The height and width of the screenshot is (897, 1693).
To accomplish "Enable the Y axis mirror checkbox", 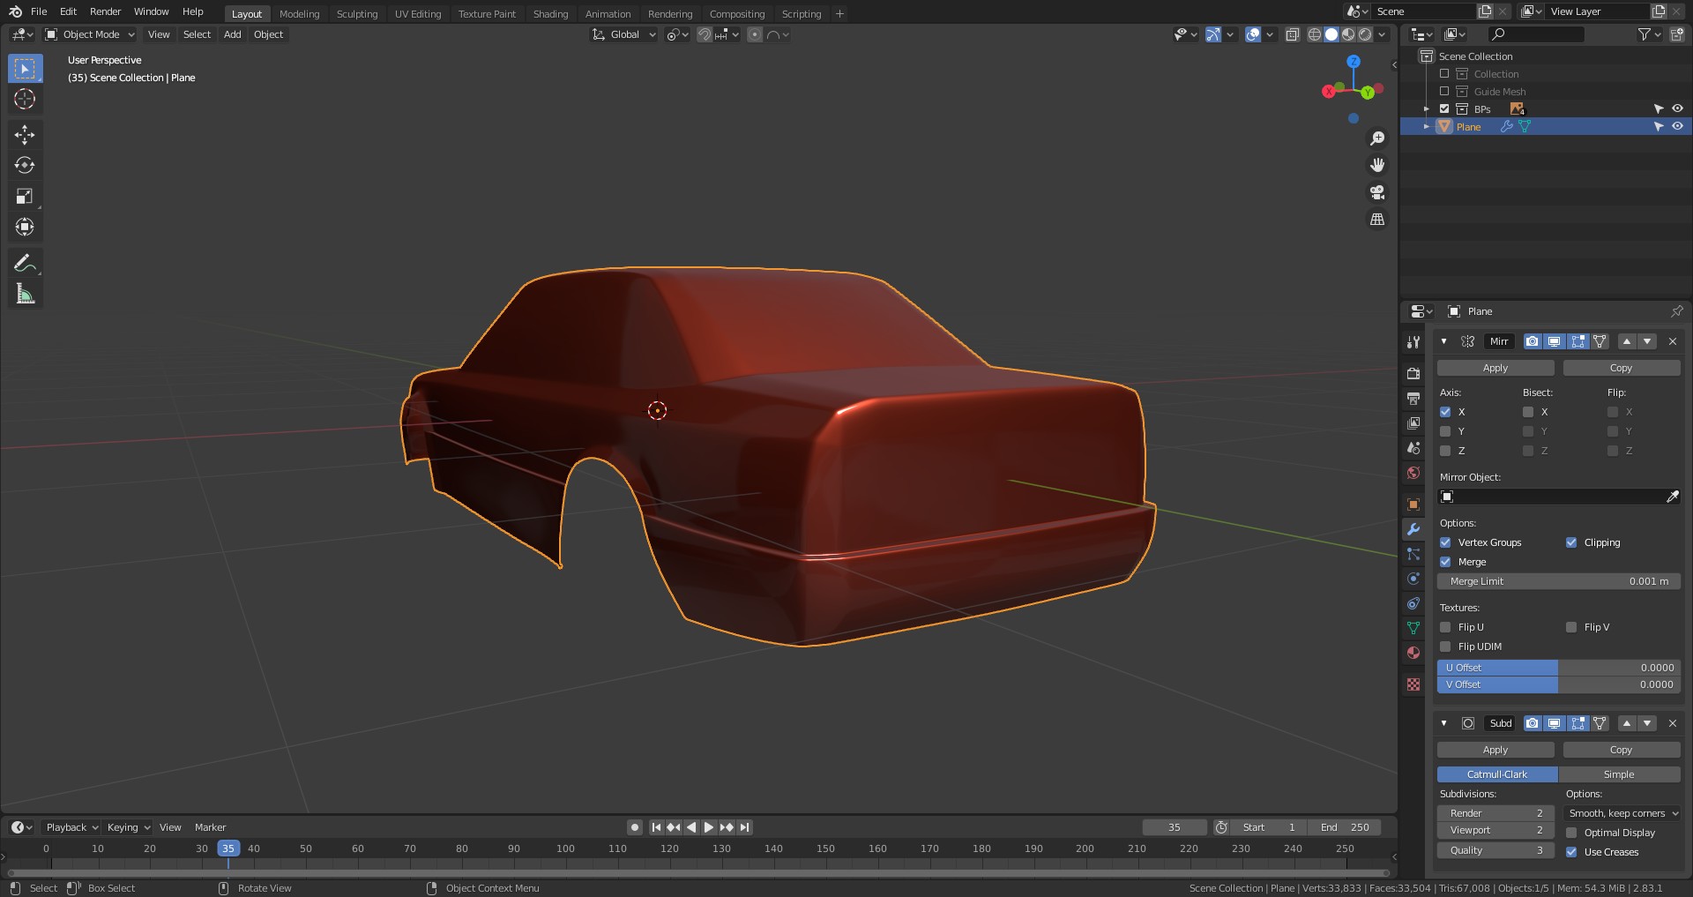I will coord(1445,431).
